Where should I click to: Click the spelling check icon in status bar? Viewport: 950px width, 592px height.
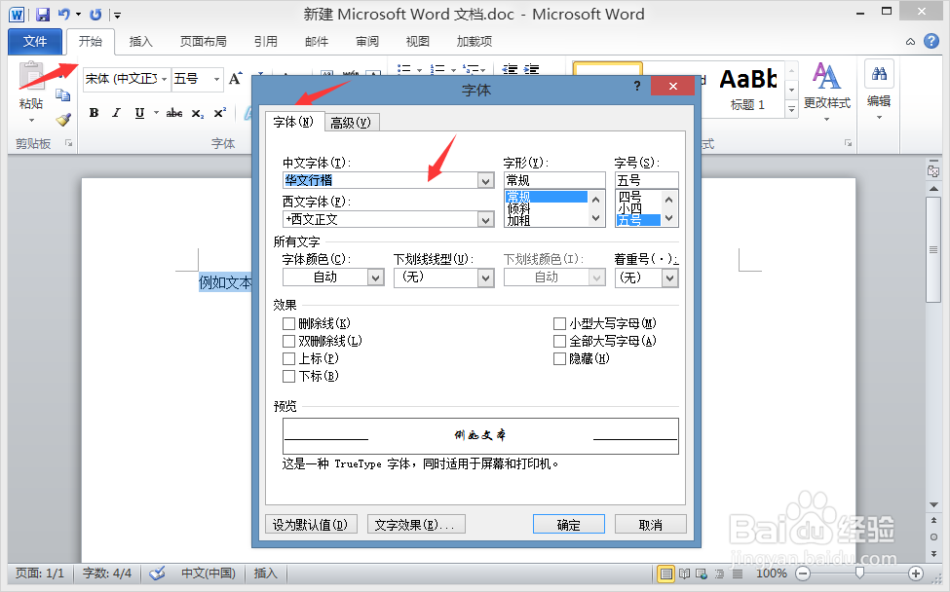coord(157,573)
